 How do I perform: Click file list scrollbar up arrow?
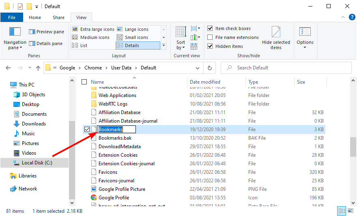[353, 80]
